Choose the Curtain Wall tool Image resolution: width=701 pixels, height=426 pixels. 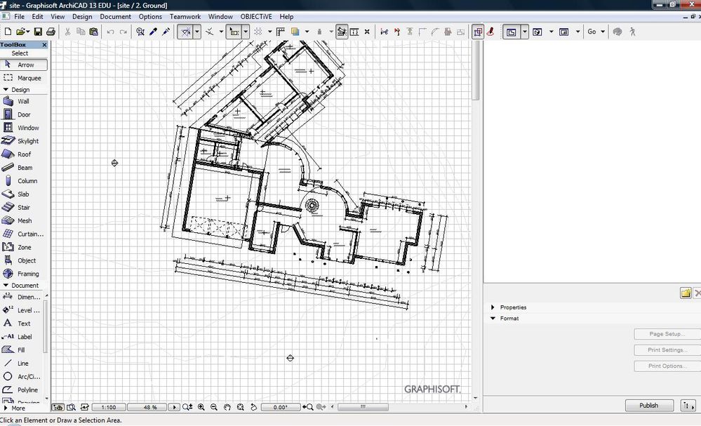coord(24,234)
